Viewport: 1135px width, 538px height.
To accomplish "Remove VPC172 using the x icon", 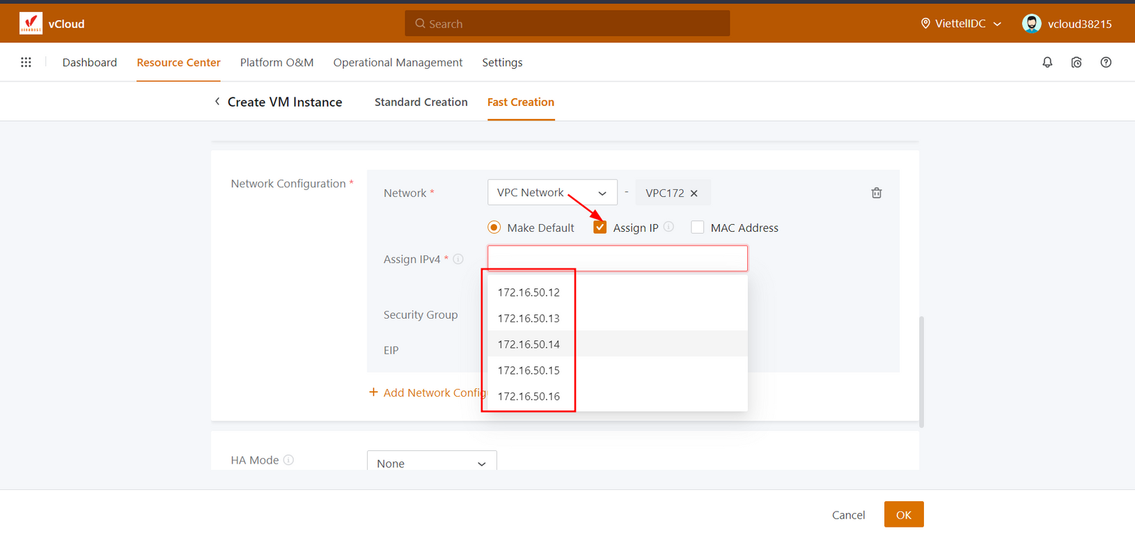I will (x=694, y=193).
